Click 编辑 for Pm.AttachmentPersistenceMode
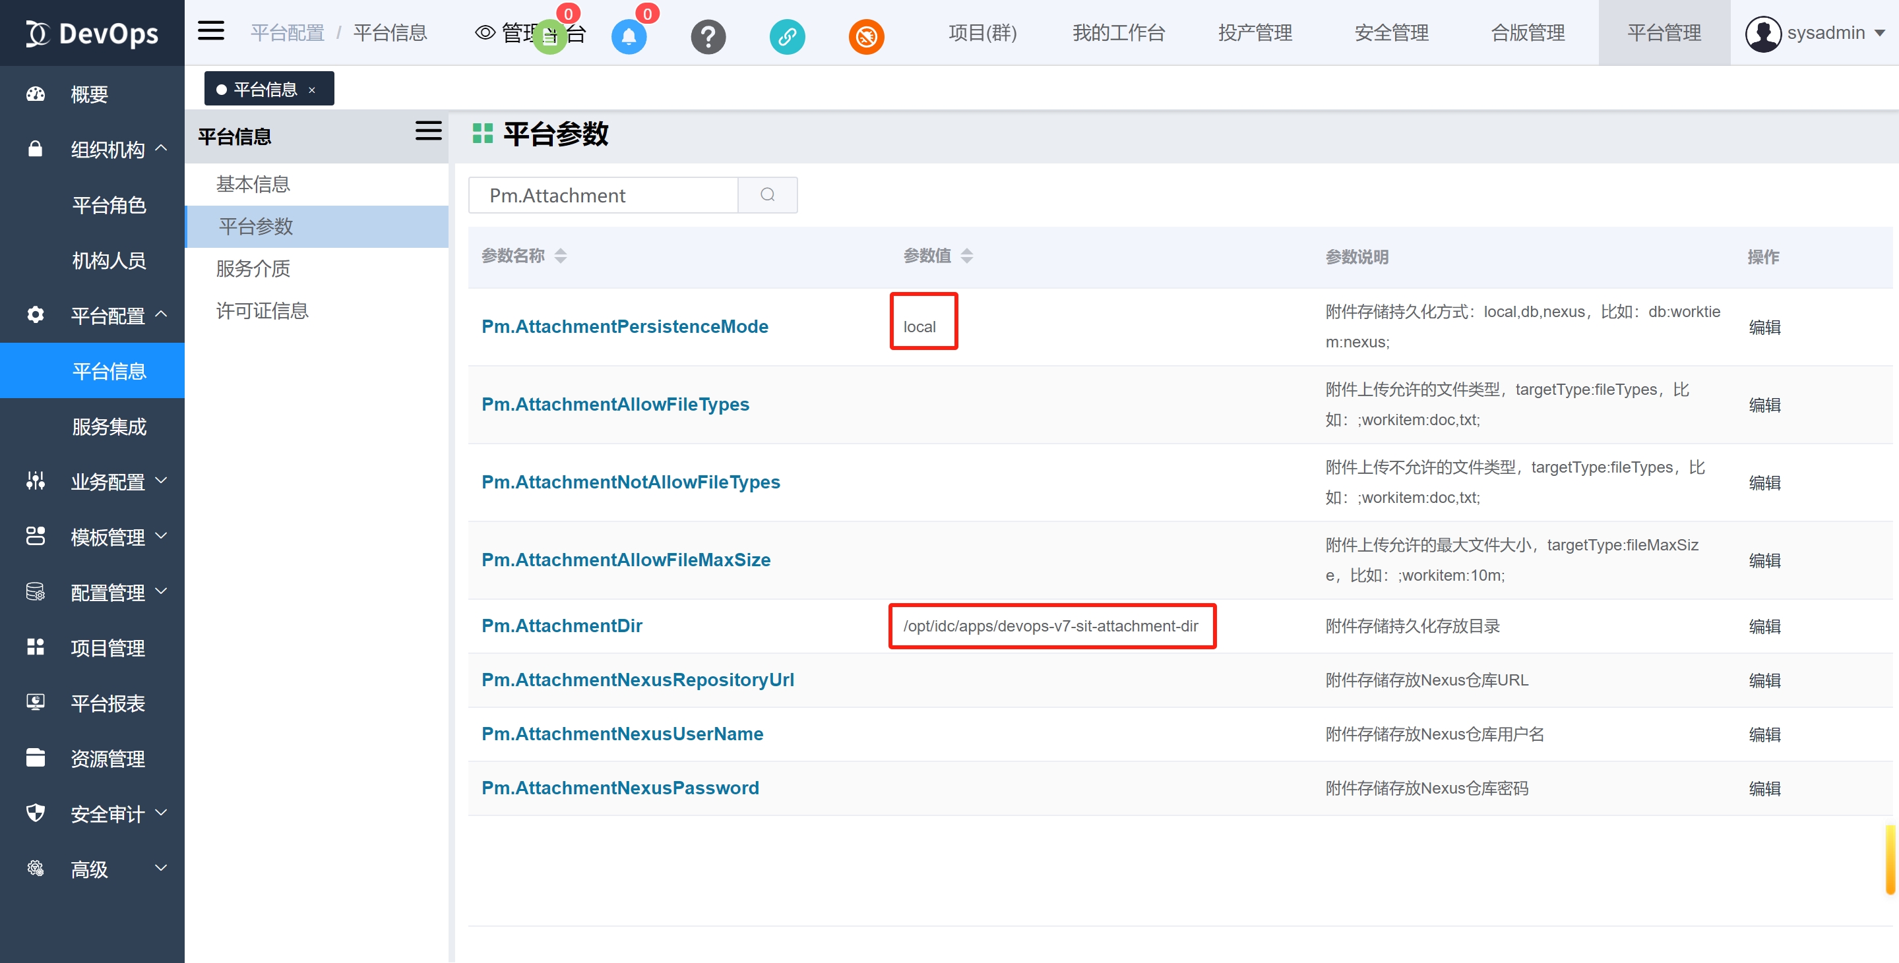Image resolution: width=1899 pixels, height=963 pixels. click(x=1764, y=326)
